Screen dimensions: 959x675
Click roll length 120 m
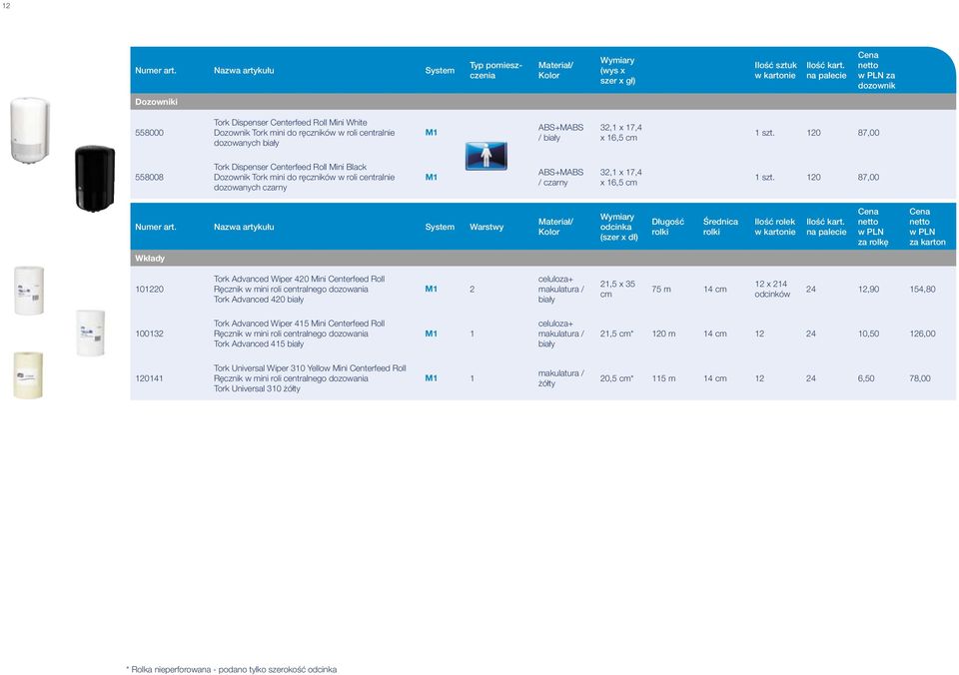pos(663,334)
